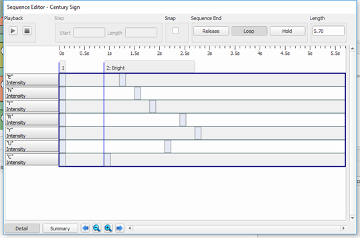Image resolution: width=360 pixels, height=241 pixels.
Task: Zoom in the timeline with the magnifier plus icon
Action: (x=108, y=228)
